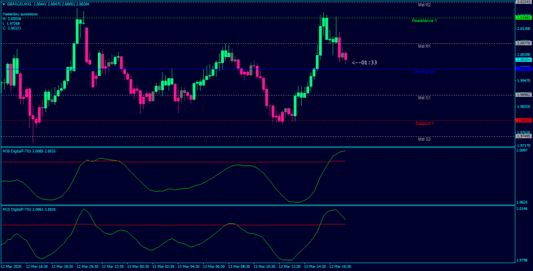This screenshot has height=271, width=533.
Task: Click the 2.0097 value on M30 indicator scale
Action: point(523,150)
